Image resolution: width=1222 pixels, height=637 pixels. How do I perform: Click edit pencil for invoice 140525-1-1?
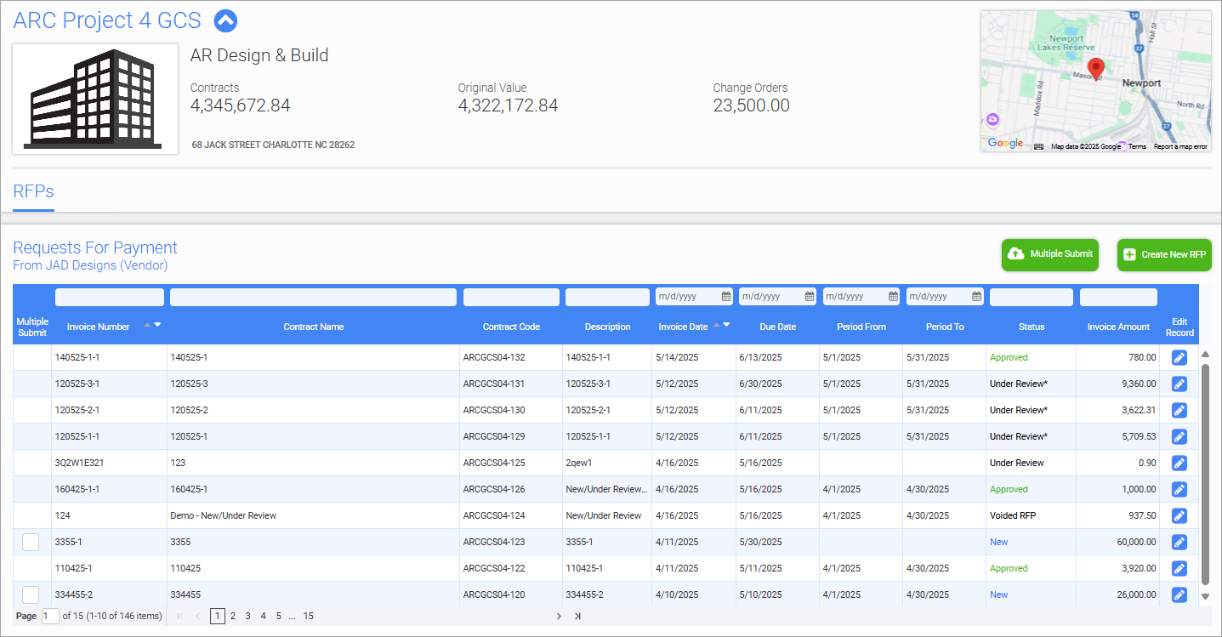pos(1179,358)
